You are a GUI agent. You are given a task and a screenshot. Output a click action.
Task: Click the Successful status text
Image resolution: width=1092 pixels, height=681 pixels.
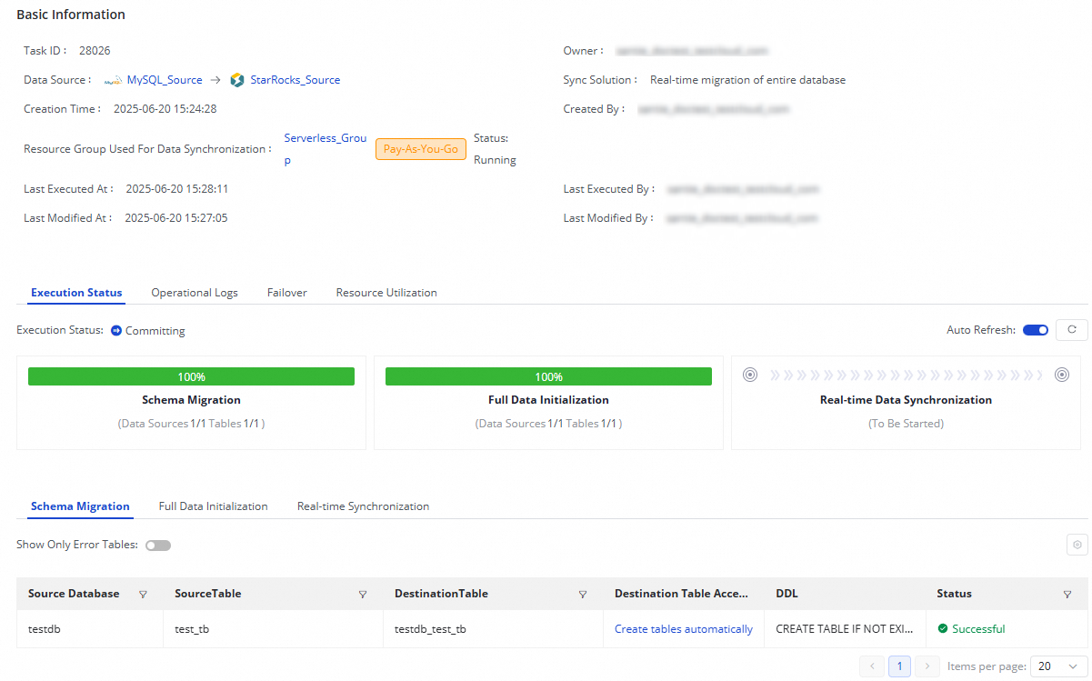point(978,629)
